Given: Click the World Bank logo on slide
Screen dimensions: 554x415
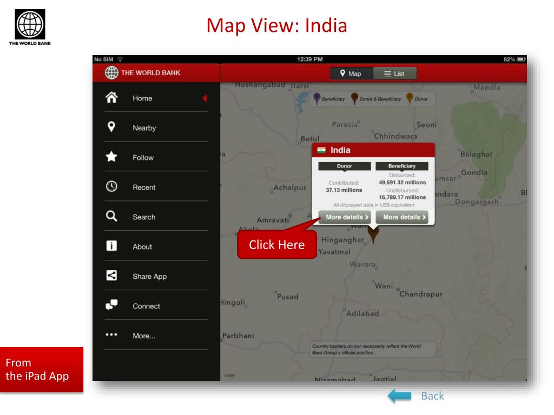Looking at the screenshot, I should click(30, 27).
